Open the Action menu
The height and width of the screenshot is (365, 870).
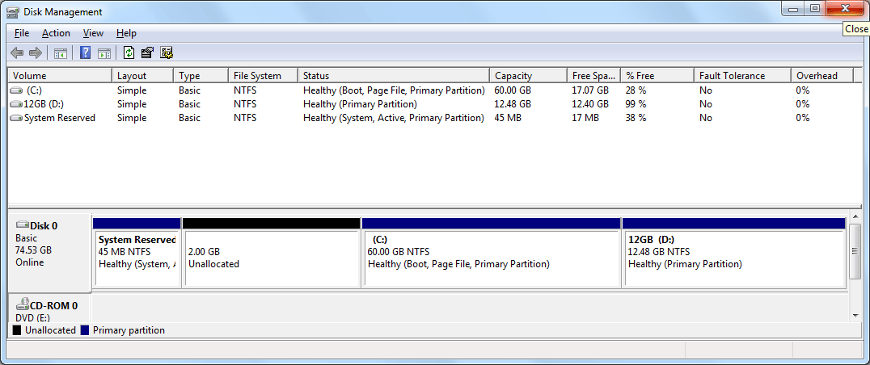tap(56, 33)
